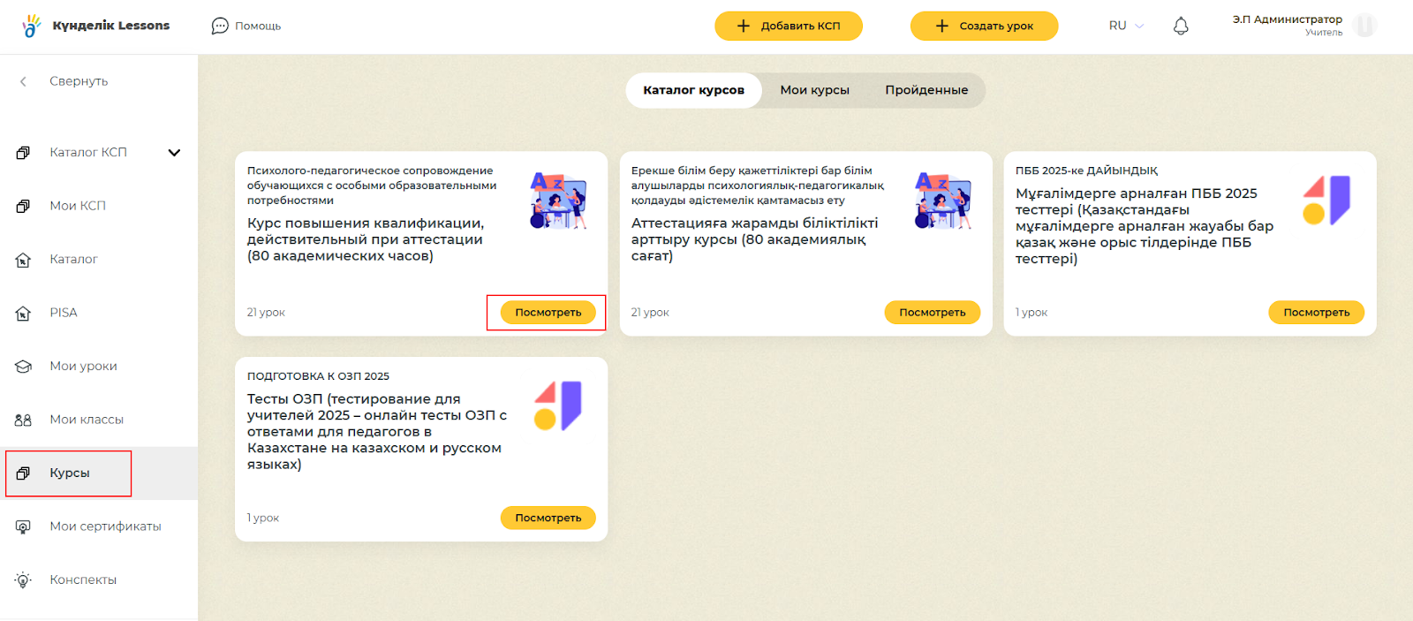
Task: Select the Каталог курсов tab
Action: tap(693, 90)
